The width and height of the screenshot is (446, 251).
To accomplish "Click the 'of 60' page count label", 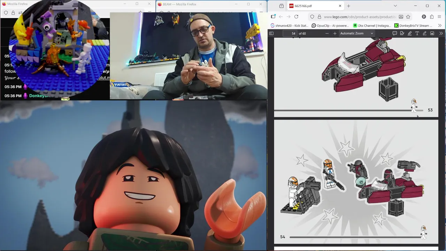I will pos(302,33).
